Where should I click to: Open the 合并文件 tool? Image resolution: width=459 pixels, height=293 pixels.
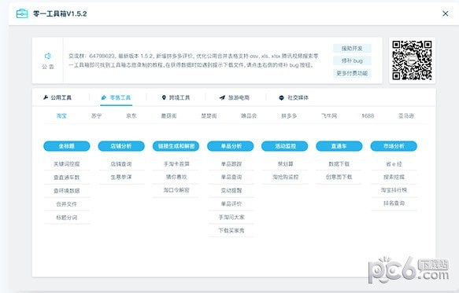coord(66,204)
